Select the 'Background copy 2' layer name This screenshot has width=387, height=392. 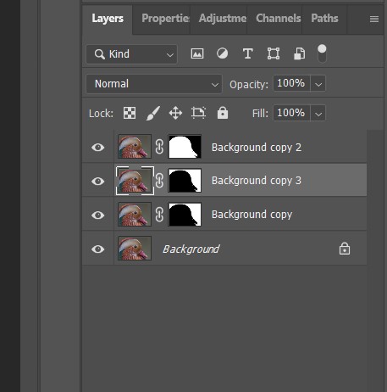[257, 148]
